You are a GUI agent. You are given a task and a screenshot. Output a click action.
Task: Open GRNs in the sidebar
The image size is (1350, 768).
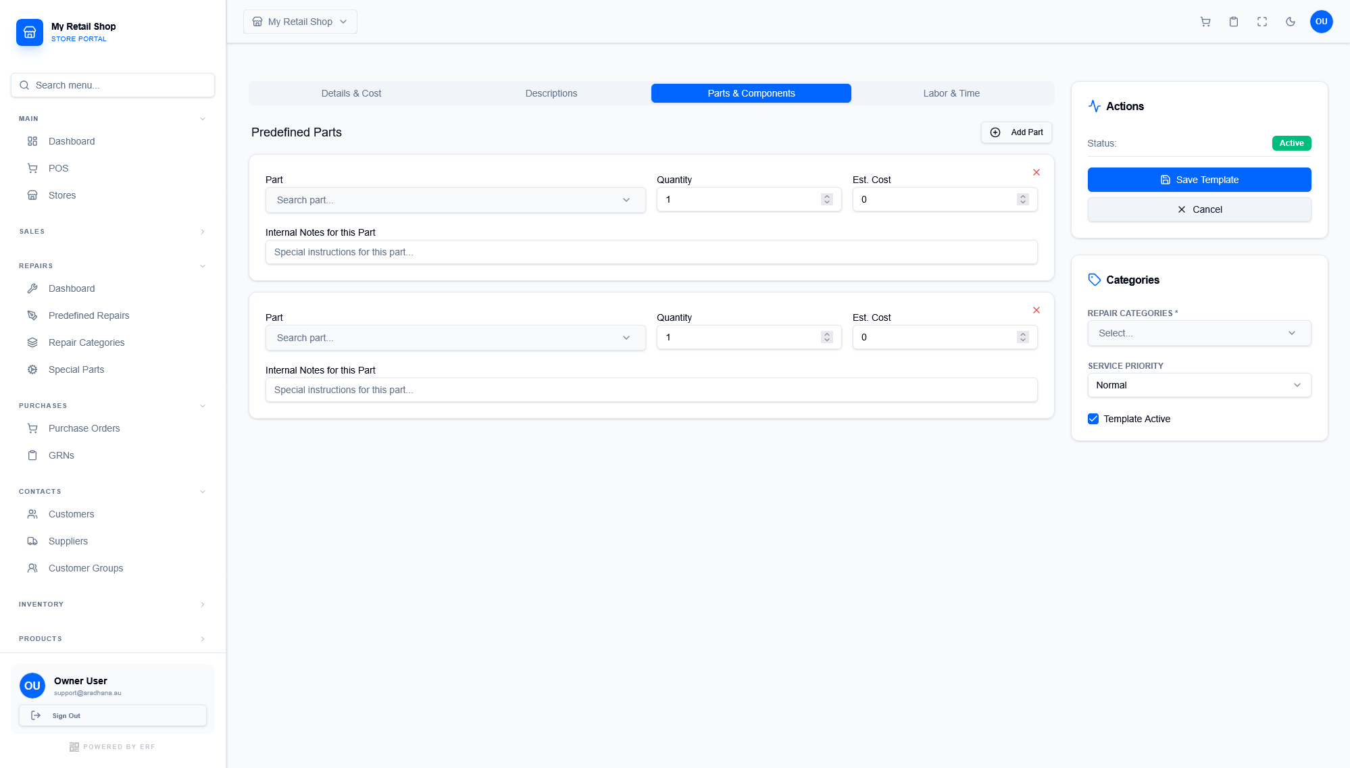(113, 455)
